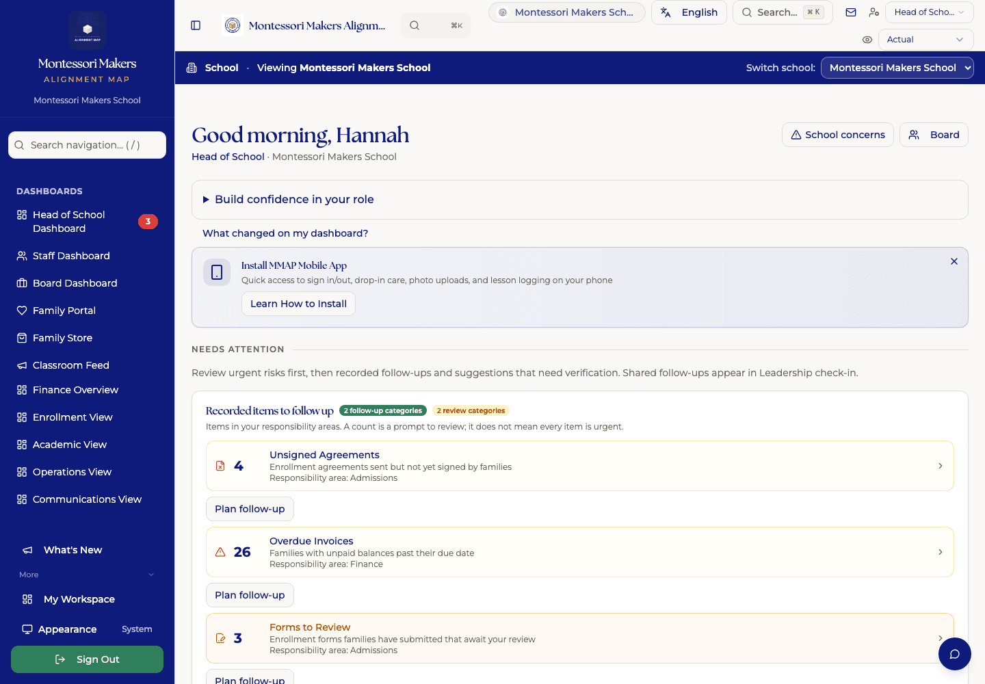This screenshot has width=985, height=684.
Task: Click the eye view-as icon
Action: pos(867,40)
